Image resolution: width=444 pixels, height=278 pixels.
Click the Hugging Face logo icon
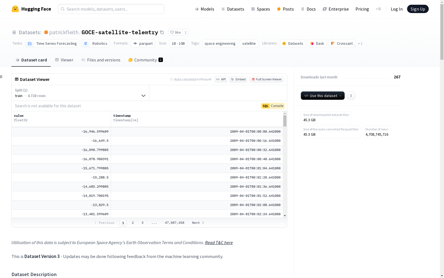pyautogui.click(x=15, y=9)
